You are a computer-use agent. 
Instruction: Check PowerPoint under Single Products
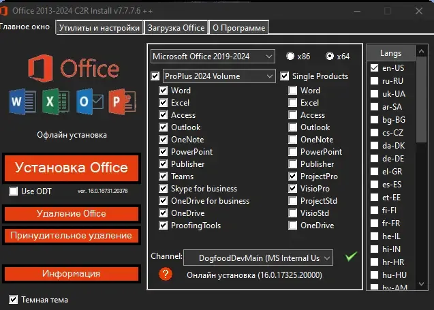pyautogui.click(x=292, y=152)
